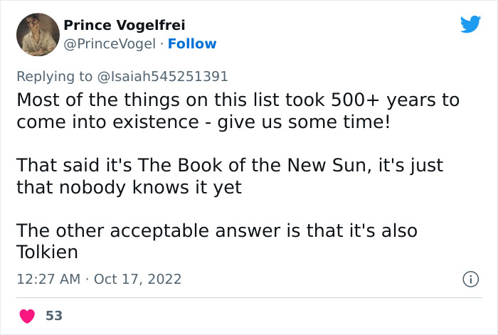Click the line "The other acceptable answer"

[216, 231]
